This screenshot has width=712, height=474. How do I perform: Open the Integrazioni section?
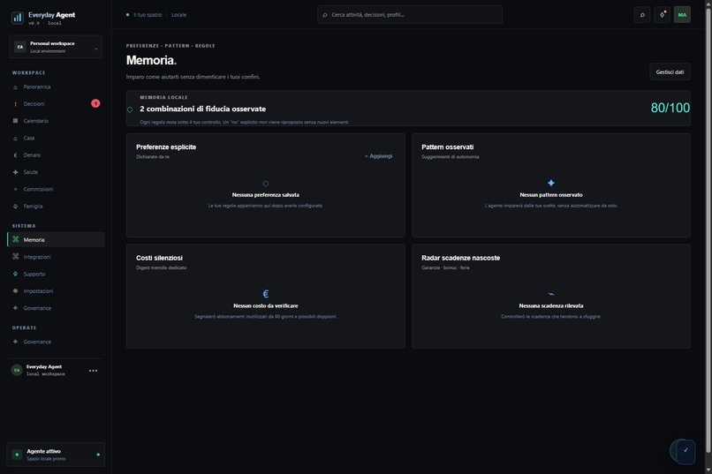click(x=56, y=257)
